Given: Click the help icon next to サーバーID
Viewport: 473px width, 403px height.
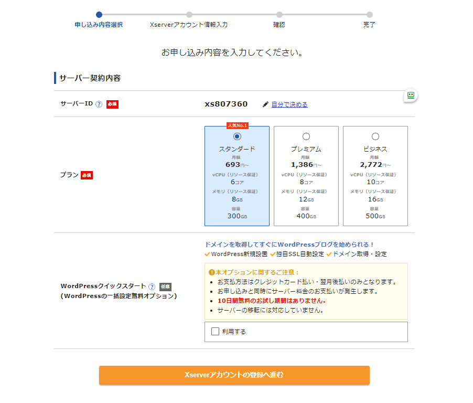Looking at the screenshot, I should coord(99,104).
